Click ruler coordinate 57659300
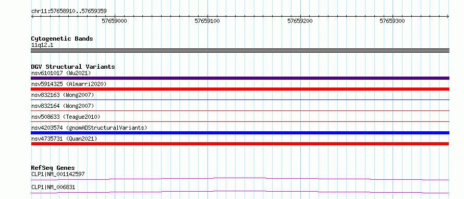 coord(393,21)
